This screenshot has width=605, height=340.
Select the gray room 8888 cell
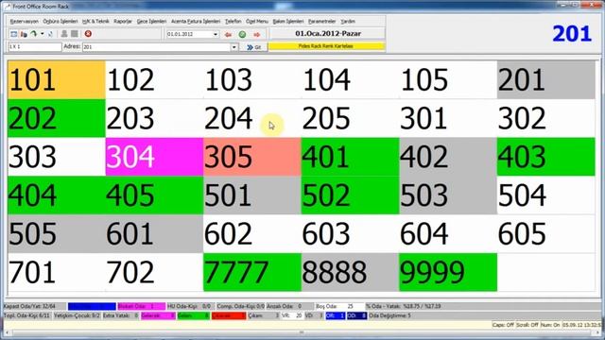point(350,272)
